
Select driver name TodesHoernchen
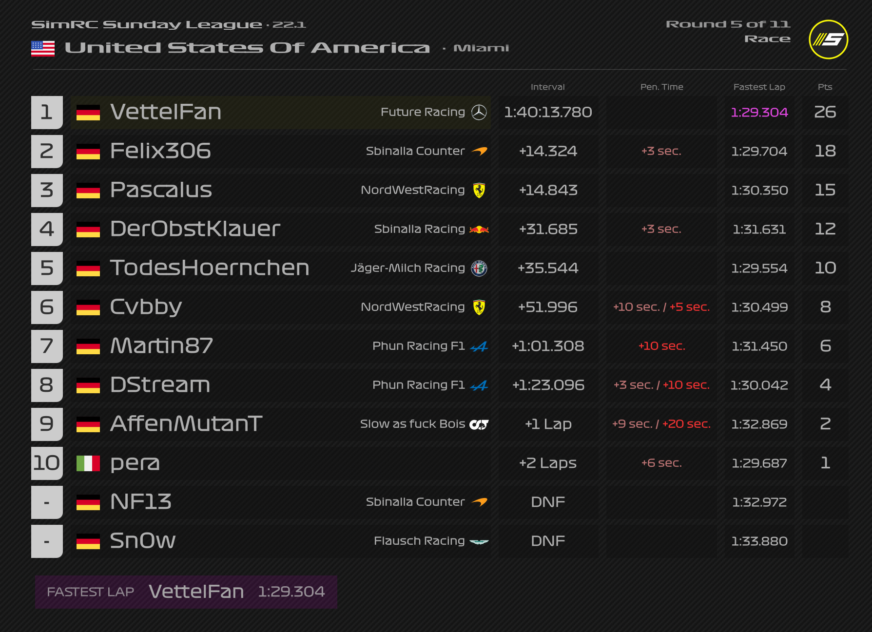click(210, 268)
